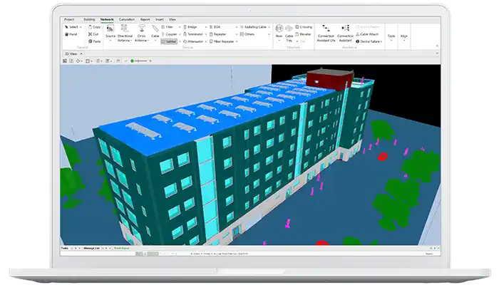Open the Building ribbon tab
The height and width of the screenshot is (285, 499).
pyautogui.click(x=89, y=19)
